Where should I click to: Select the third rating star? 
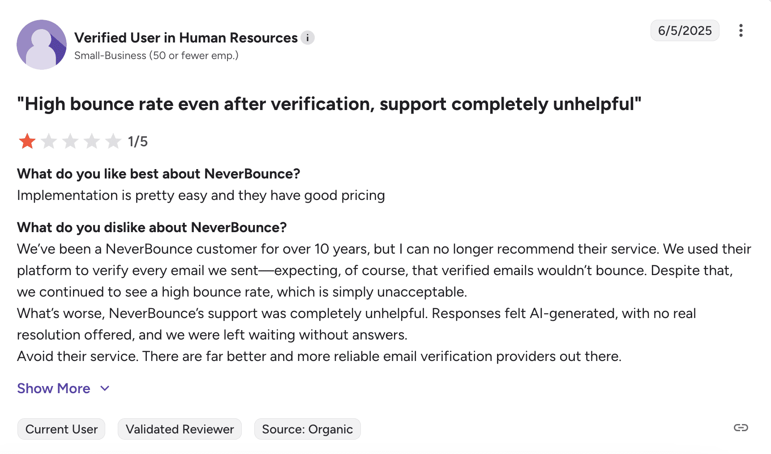point(70,141)
